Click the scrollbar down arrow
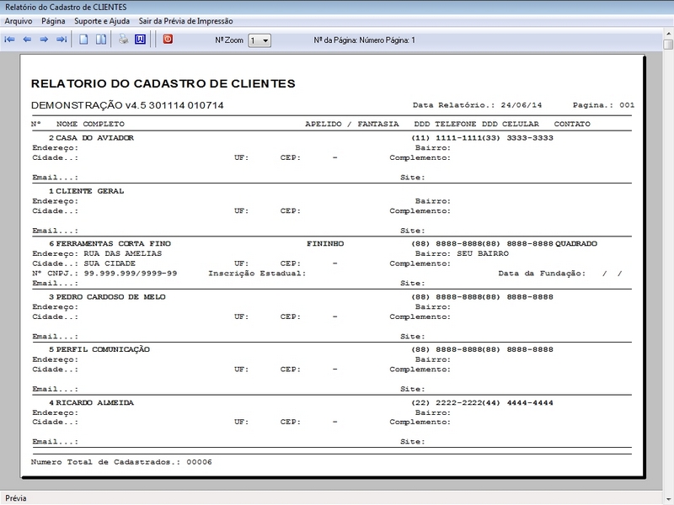Screen dimensions: 674x505 pos(668,483)
